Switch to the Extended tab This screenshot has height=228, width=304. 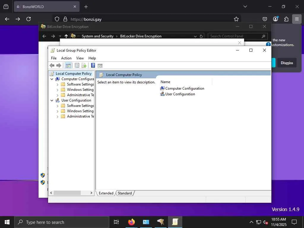[x=106, y=193]
